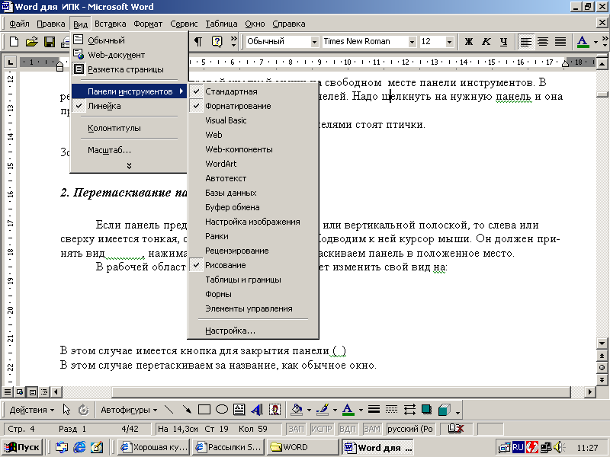Justify the text alignment
Screen dimensions: 610x457
pos(560,41)
